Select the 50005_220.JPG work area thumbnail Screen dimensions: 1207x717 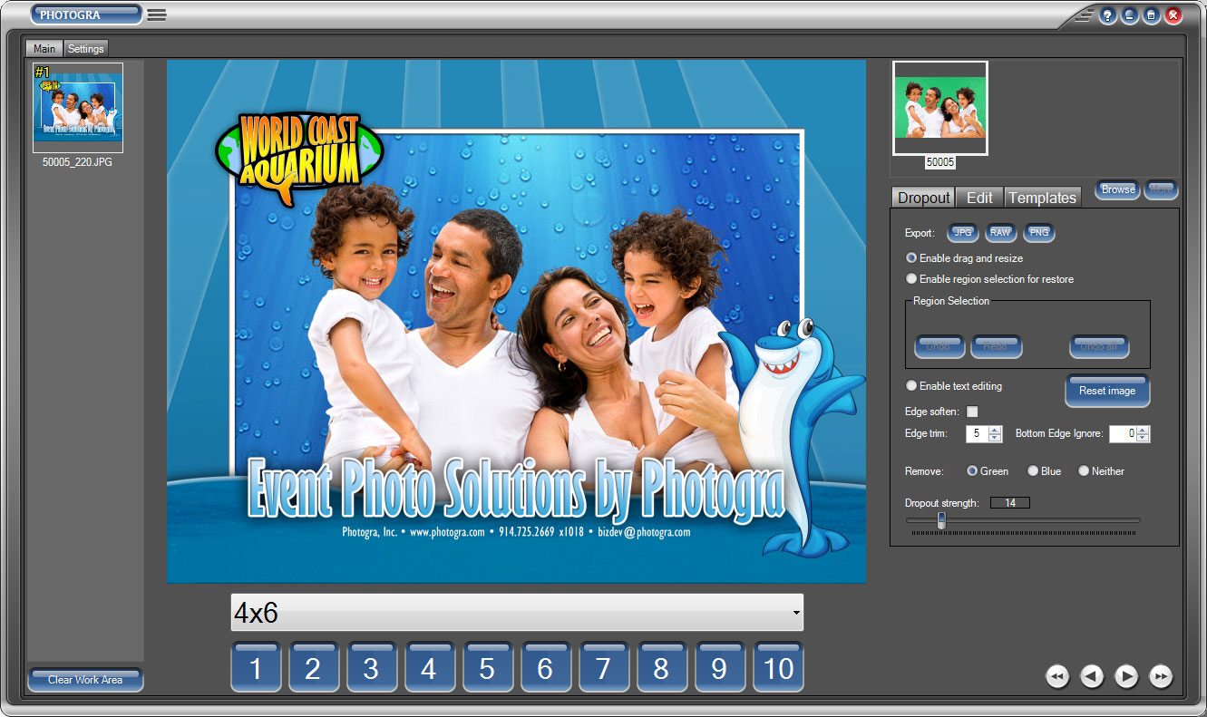(78, 108)
